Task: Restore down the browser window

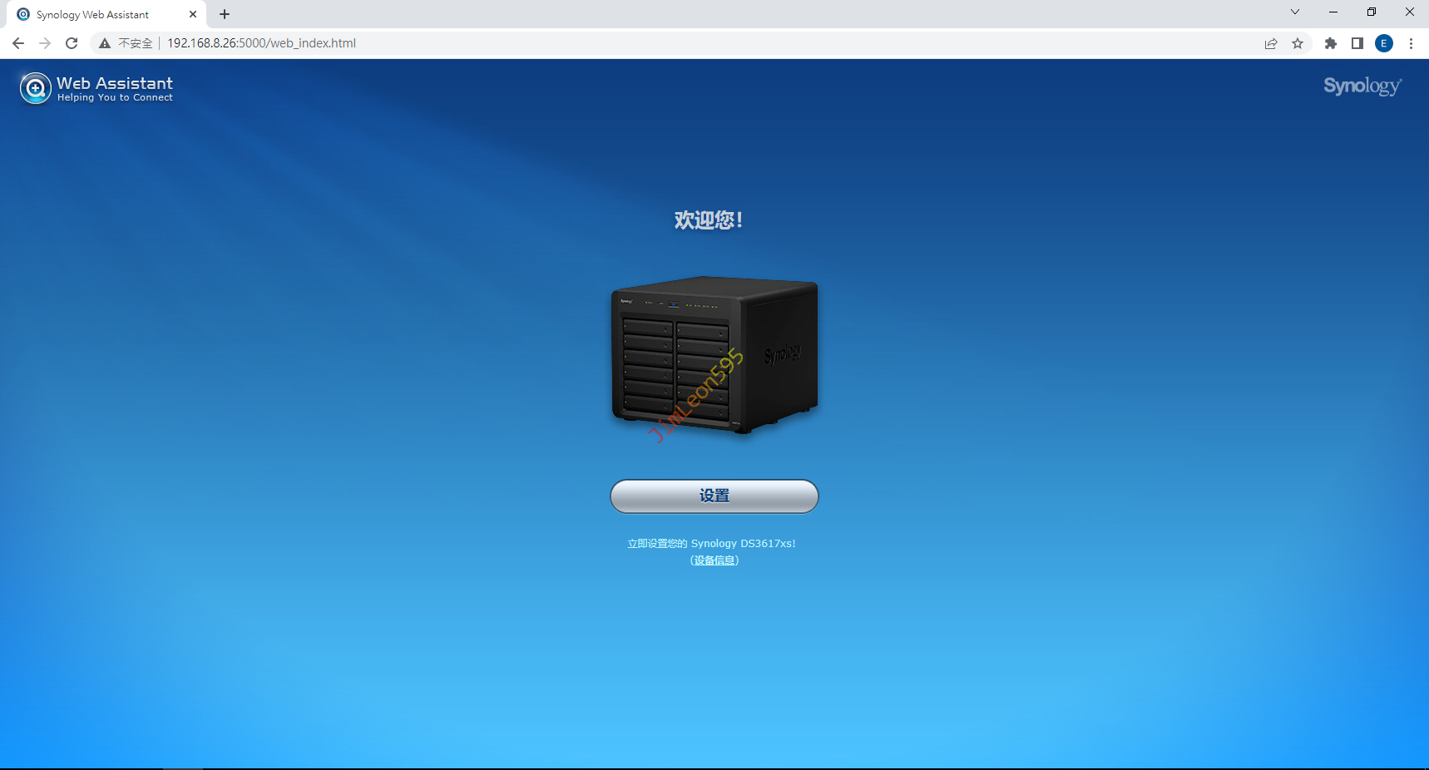Action: coord(1372,12)
